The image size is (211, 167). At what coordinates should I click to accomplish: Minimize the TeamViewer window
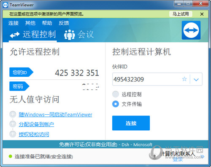(x=179, y=4)
